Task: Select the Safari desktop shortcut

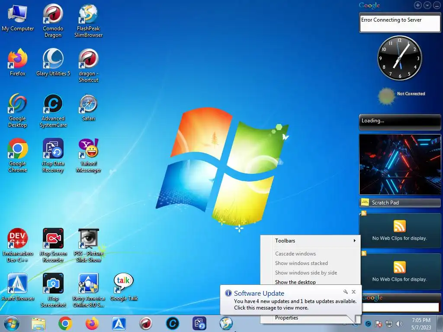Action: click(x=88, y=107)
